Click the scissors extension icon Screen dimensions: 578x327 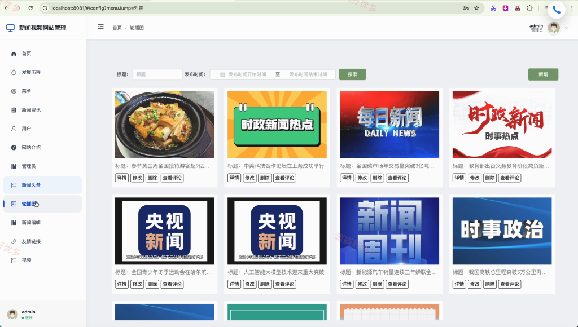point(493,8)
